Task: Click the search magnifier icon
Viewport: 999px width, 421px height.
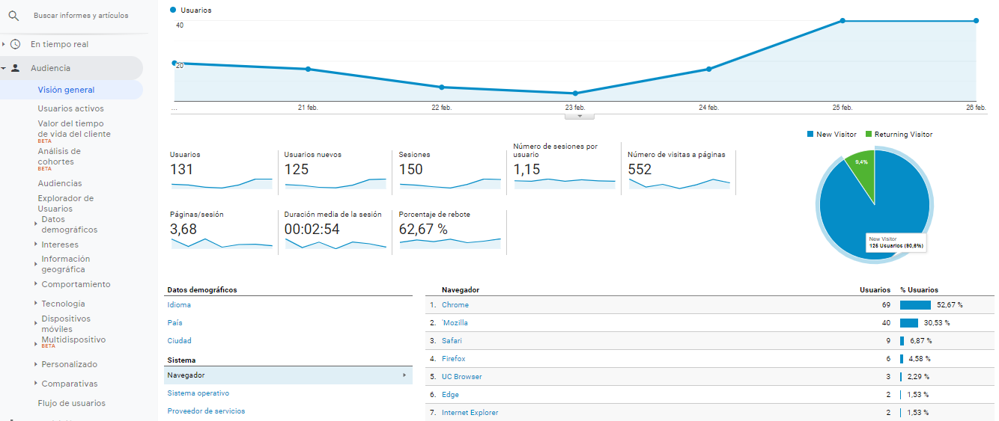Action: (x=13, y=16)
